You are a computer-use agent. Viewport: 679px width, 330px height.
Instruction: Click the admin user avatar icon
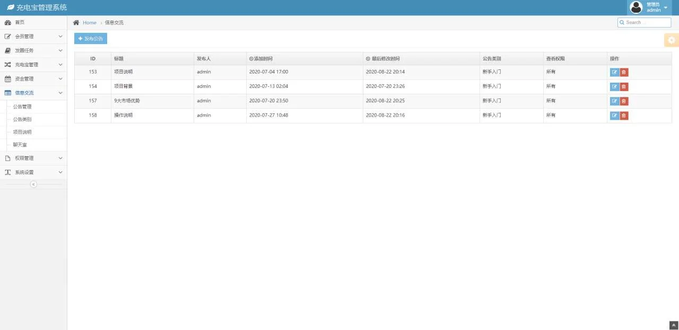pyautogui.click(x=636, y=7)
